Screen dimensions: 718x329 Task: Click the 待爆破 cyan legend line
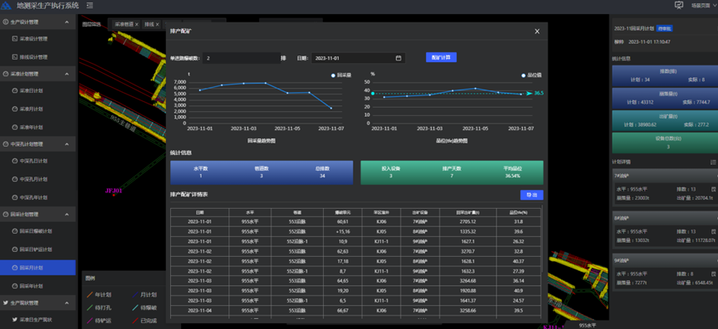click(x=135, y=307)
